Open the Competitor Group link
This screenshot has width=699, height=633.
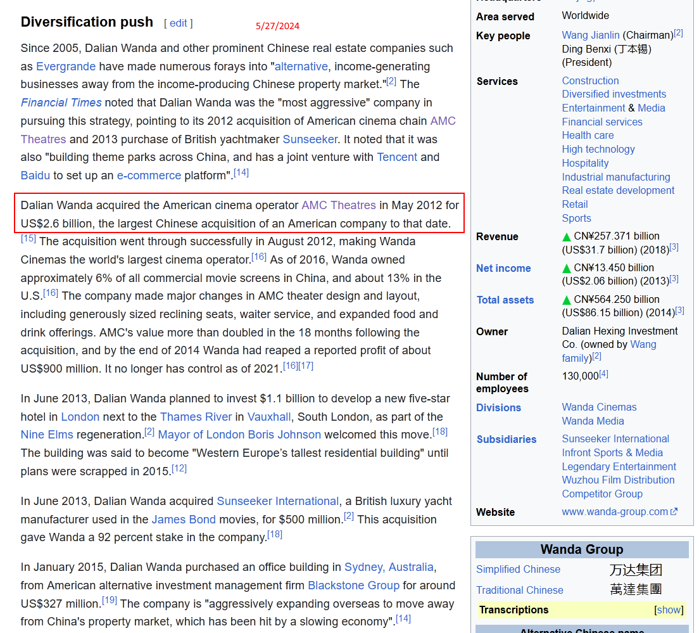point(602,494)
